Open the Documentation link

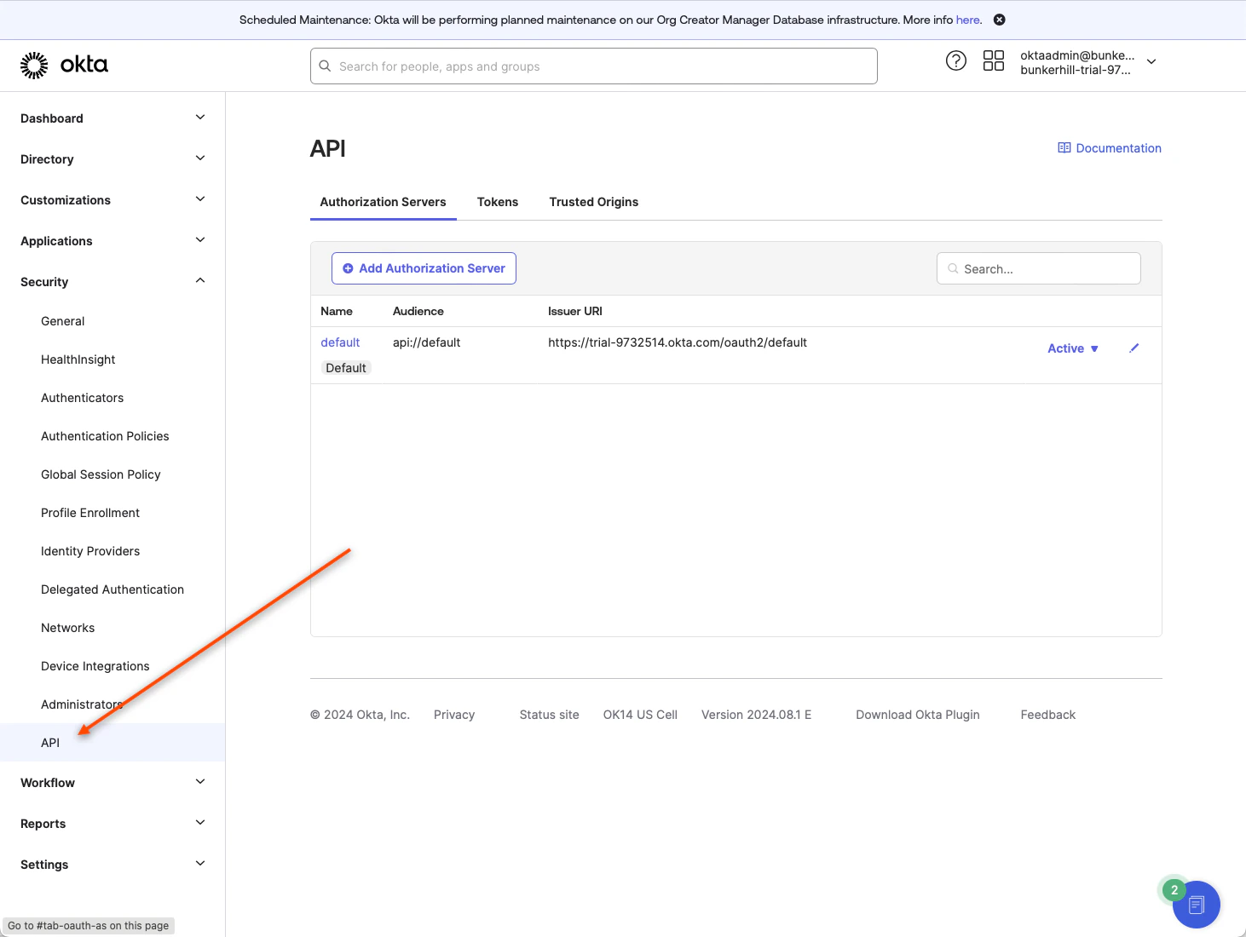(1118, 148)
